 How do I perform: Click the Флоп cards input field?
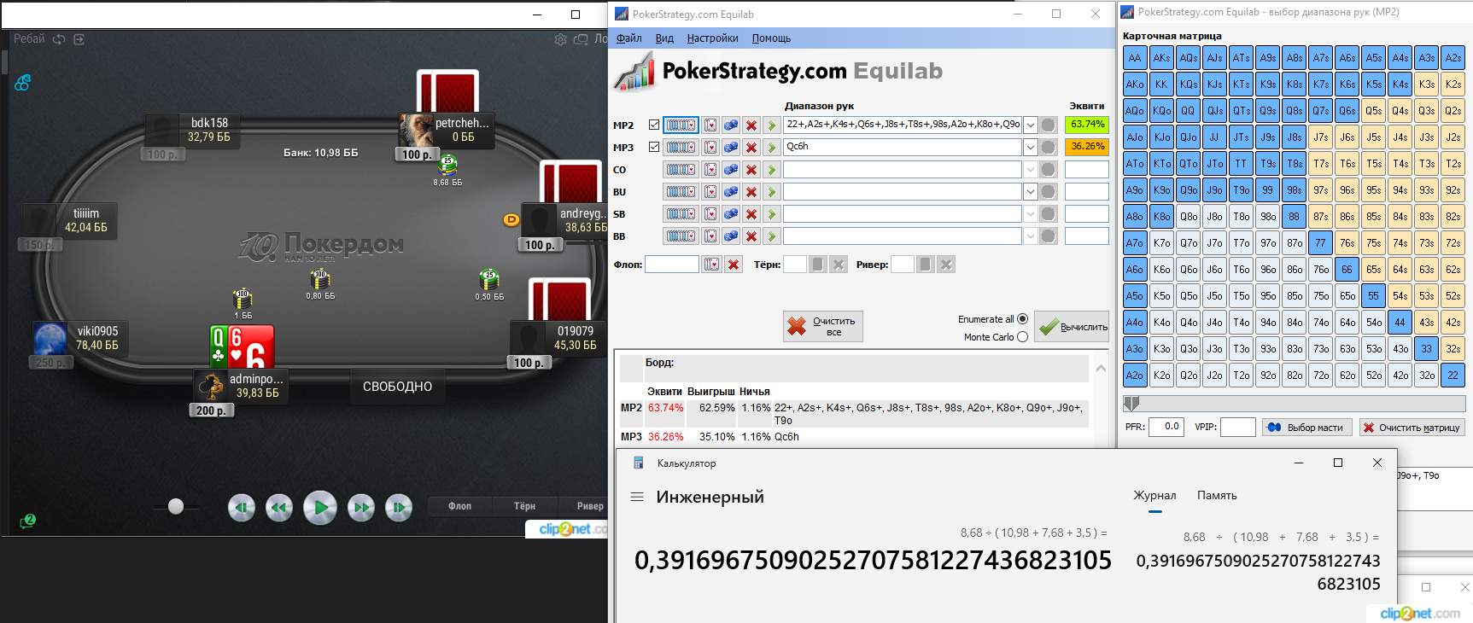[672, 265]
